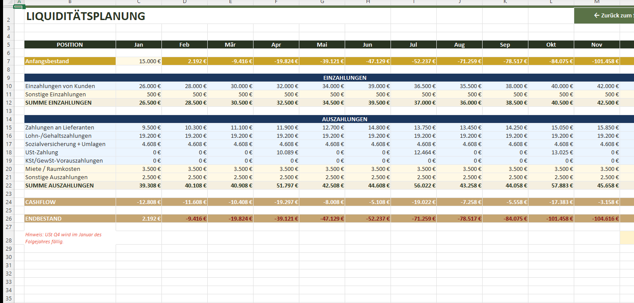The height and width of the screenshot is (303, 634).
Task: Select row header 26
Action: click(8, 219)
